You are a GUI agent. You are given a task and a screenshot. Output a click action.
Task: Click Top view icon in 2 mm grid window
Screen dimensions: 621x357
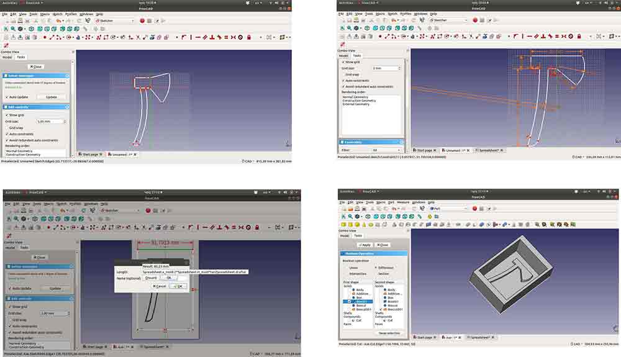coord(383,28)
